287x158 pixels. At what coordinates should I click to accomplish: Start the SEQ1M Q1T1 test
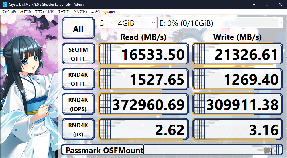[x=78, y=54]
